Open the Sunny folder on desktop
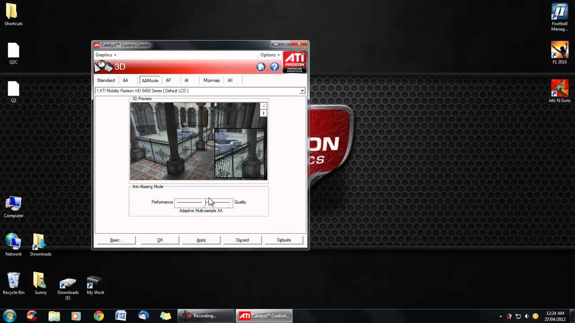575x323 pixels. click(x=40, y=284)
